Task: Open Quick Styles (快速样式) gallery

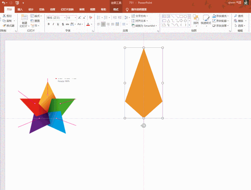Action: pos(206,19)
